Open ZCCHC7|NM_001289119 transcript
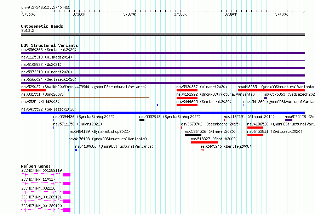The height and width of the screenshot is (214, 315). pyautogui.click(x=41, y=170)
